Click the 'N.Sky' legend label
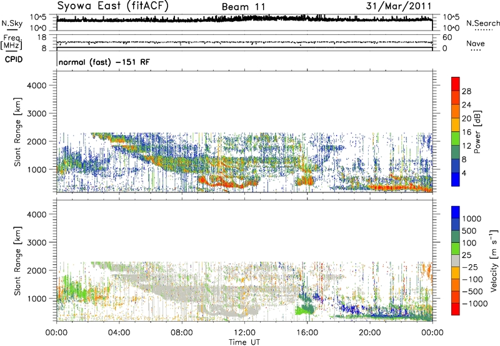Viewport: 500px width, 346px height. pos(12,23)
